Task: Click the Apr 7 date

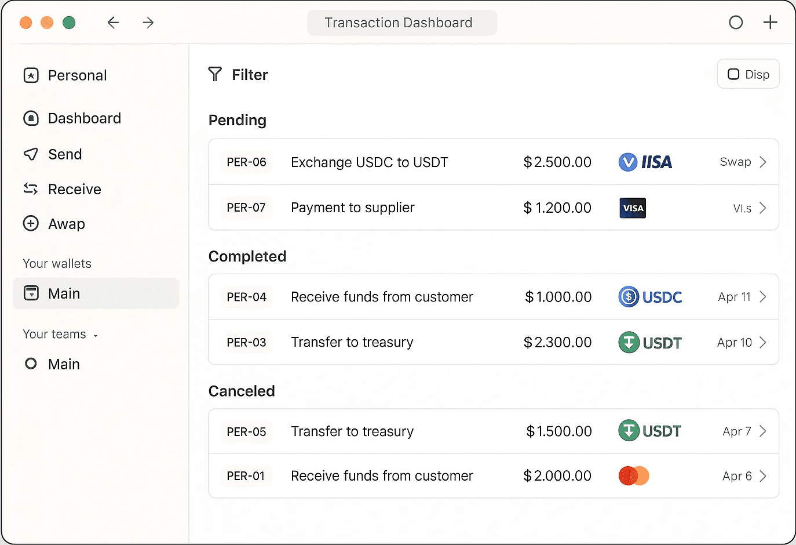Action: pyautogui.click(x=737, y=431)
